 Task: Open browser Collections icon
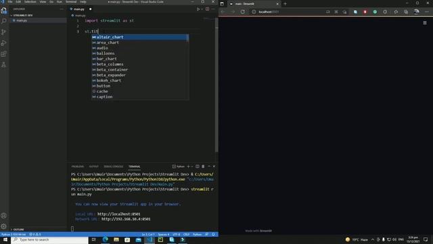406,12
